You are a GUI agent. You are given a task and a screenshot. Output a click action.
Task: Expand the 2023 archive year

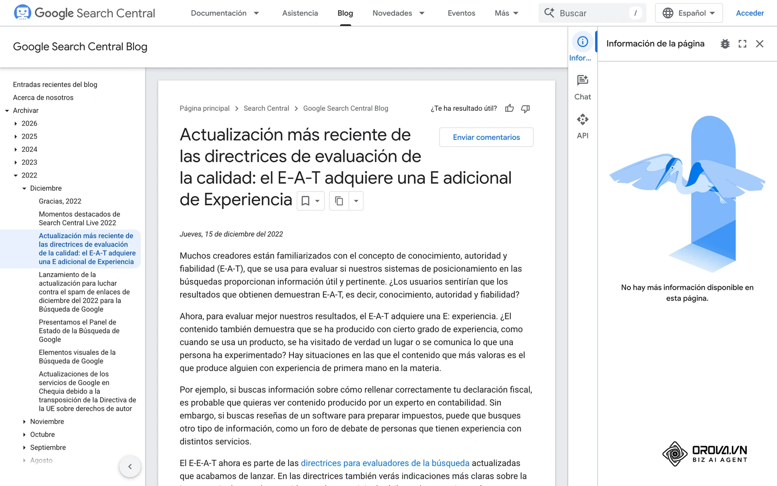(16, 162)
